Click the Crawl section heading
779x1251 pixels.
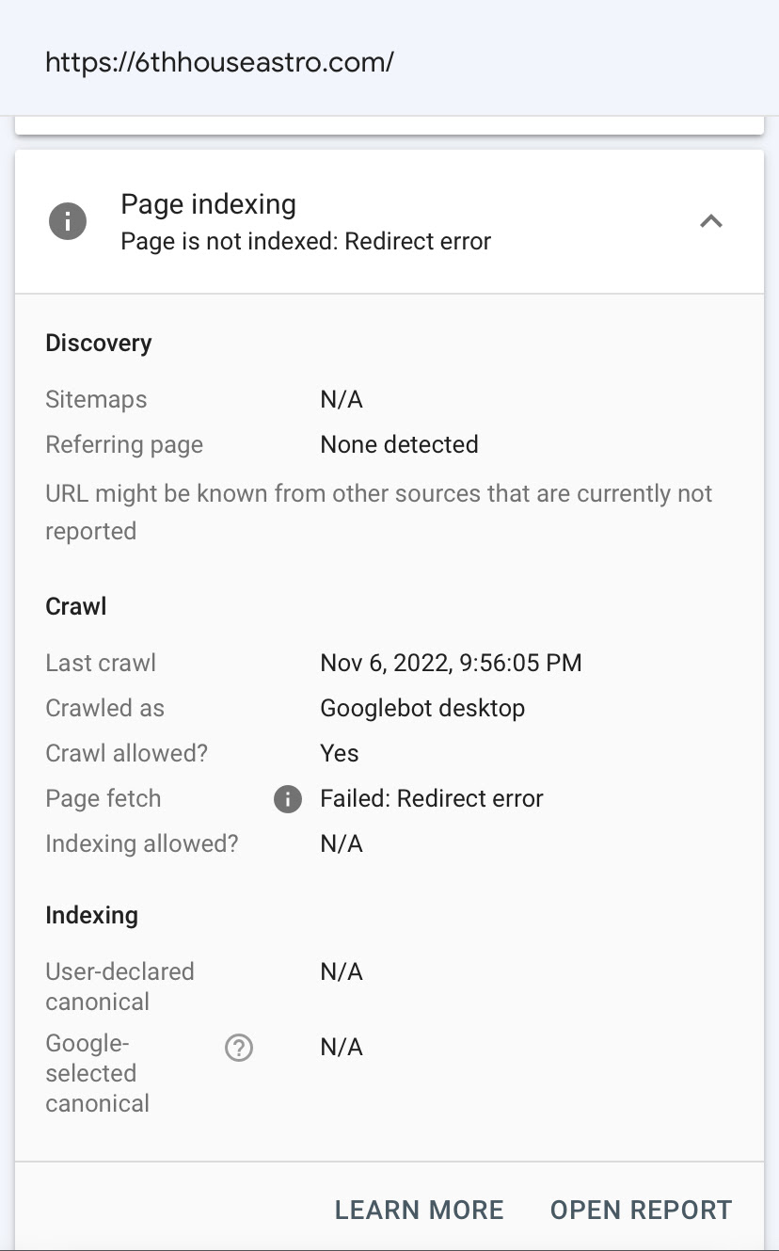tap(75, 606)
